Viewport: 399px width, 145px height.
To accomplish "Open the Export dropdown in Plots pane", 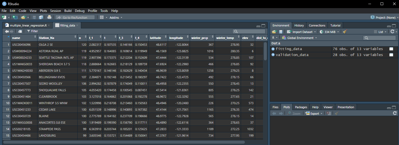I will coord(313,113).
